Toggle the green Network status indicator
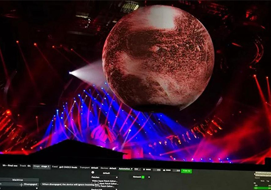 (x=143, y=177)
